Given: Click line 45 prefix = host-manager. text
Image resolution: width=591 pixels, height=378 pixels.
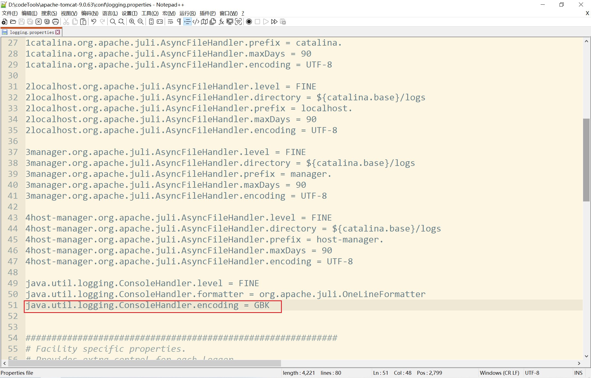Looking at the screenshot, I should pos(204,240).
